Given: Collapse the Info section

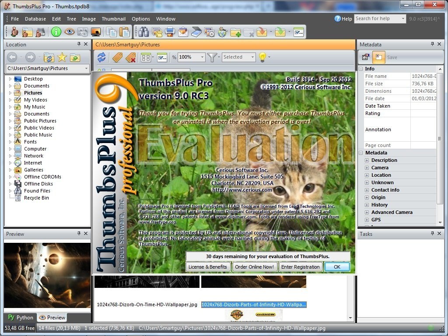Looking at the screenshot, I should point(361,69).
